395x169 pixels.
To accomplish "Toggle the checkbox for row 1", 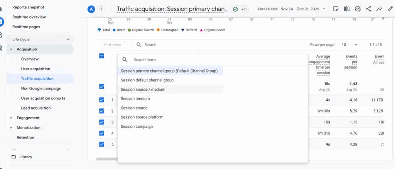I will point(102,100).
